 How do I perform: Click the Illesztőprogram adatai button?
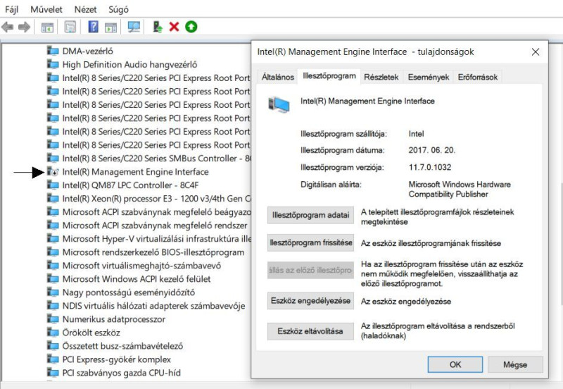pyautogui.click(x=310, y=215)
